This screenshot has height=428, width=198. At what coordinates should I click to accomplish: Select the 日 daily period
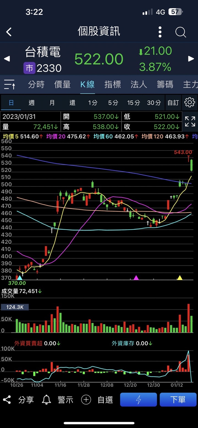pos(11,103)
